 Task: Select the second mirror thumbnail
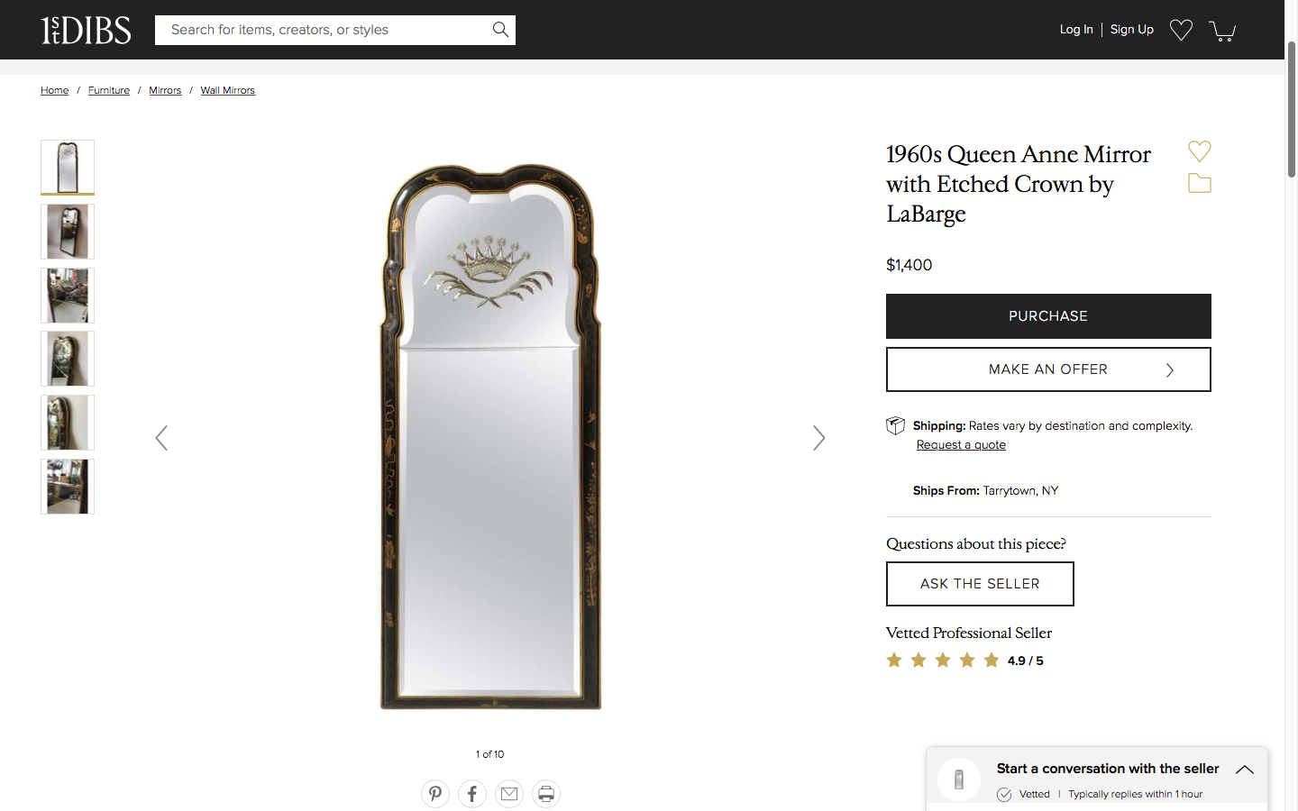[68, 232]
